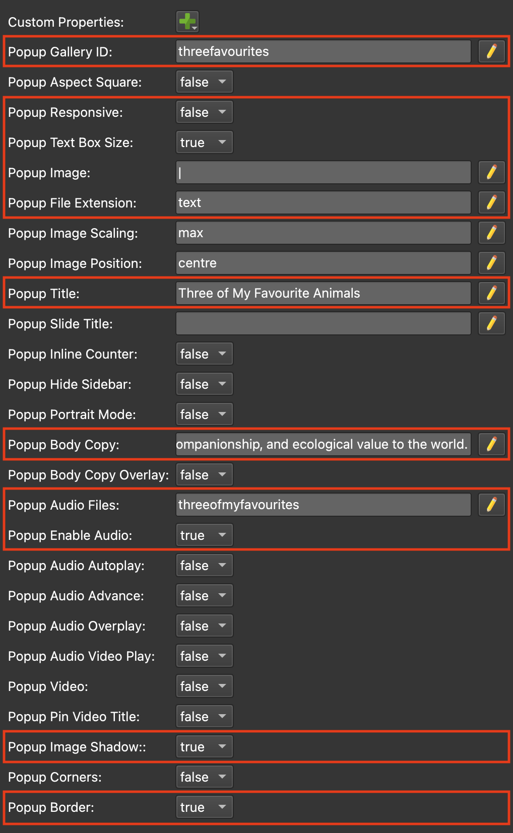Click pencil edit icon for Popup Image Position

tap(491, 263)
